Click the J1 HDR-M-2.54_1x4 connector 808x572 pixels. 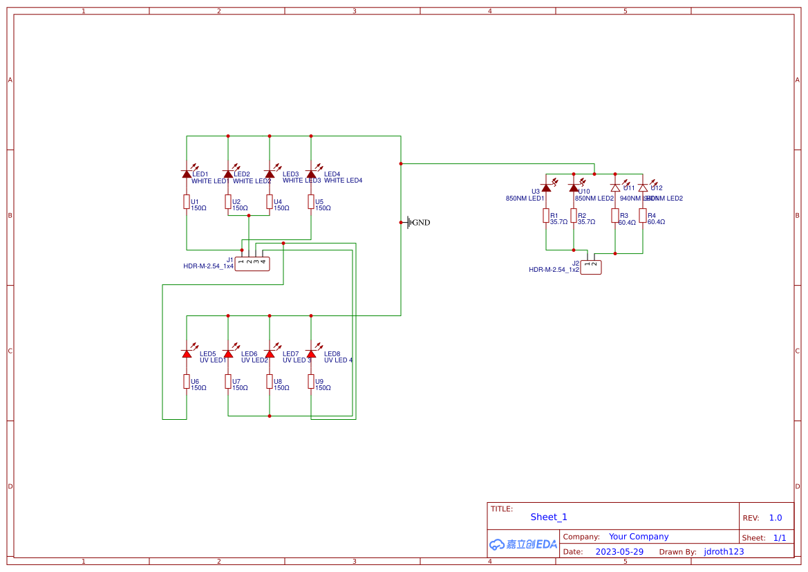(x=252, y=264)
